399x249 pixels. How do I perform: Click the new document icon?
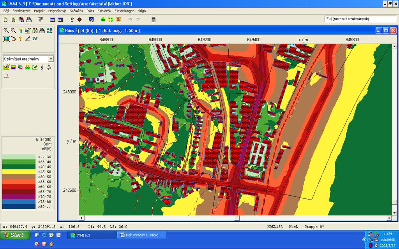(x=5, y=19)
